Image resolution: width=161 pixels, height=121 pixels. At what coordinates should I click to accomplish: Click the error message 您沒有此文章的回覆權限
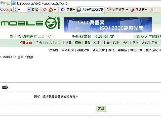point(60,97)
